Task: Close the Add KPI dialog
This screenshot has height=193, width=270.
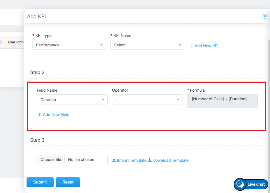Action: pos(265,16)
